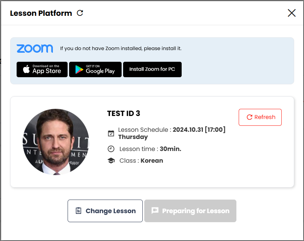Click the clock icon beside Lesson time

point(111,149)
